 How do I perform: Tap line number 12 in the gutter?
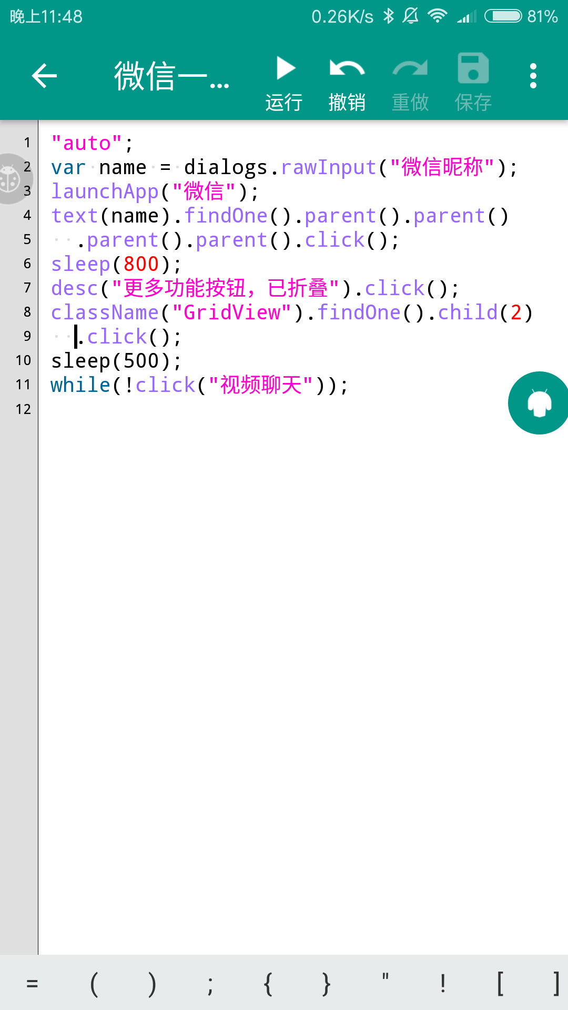(x=23, y=409)
